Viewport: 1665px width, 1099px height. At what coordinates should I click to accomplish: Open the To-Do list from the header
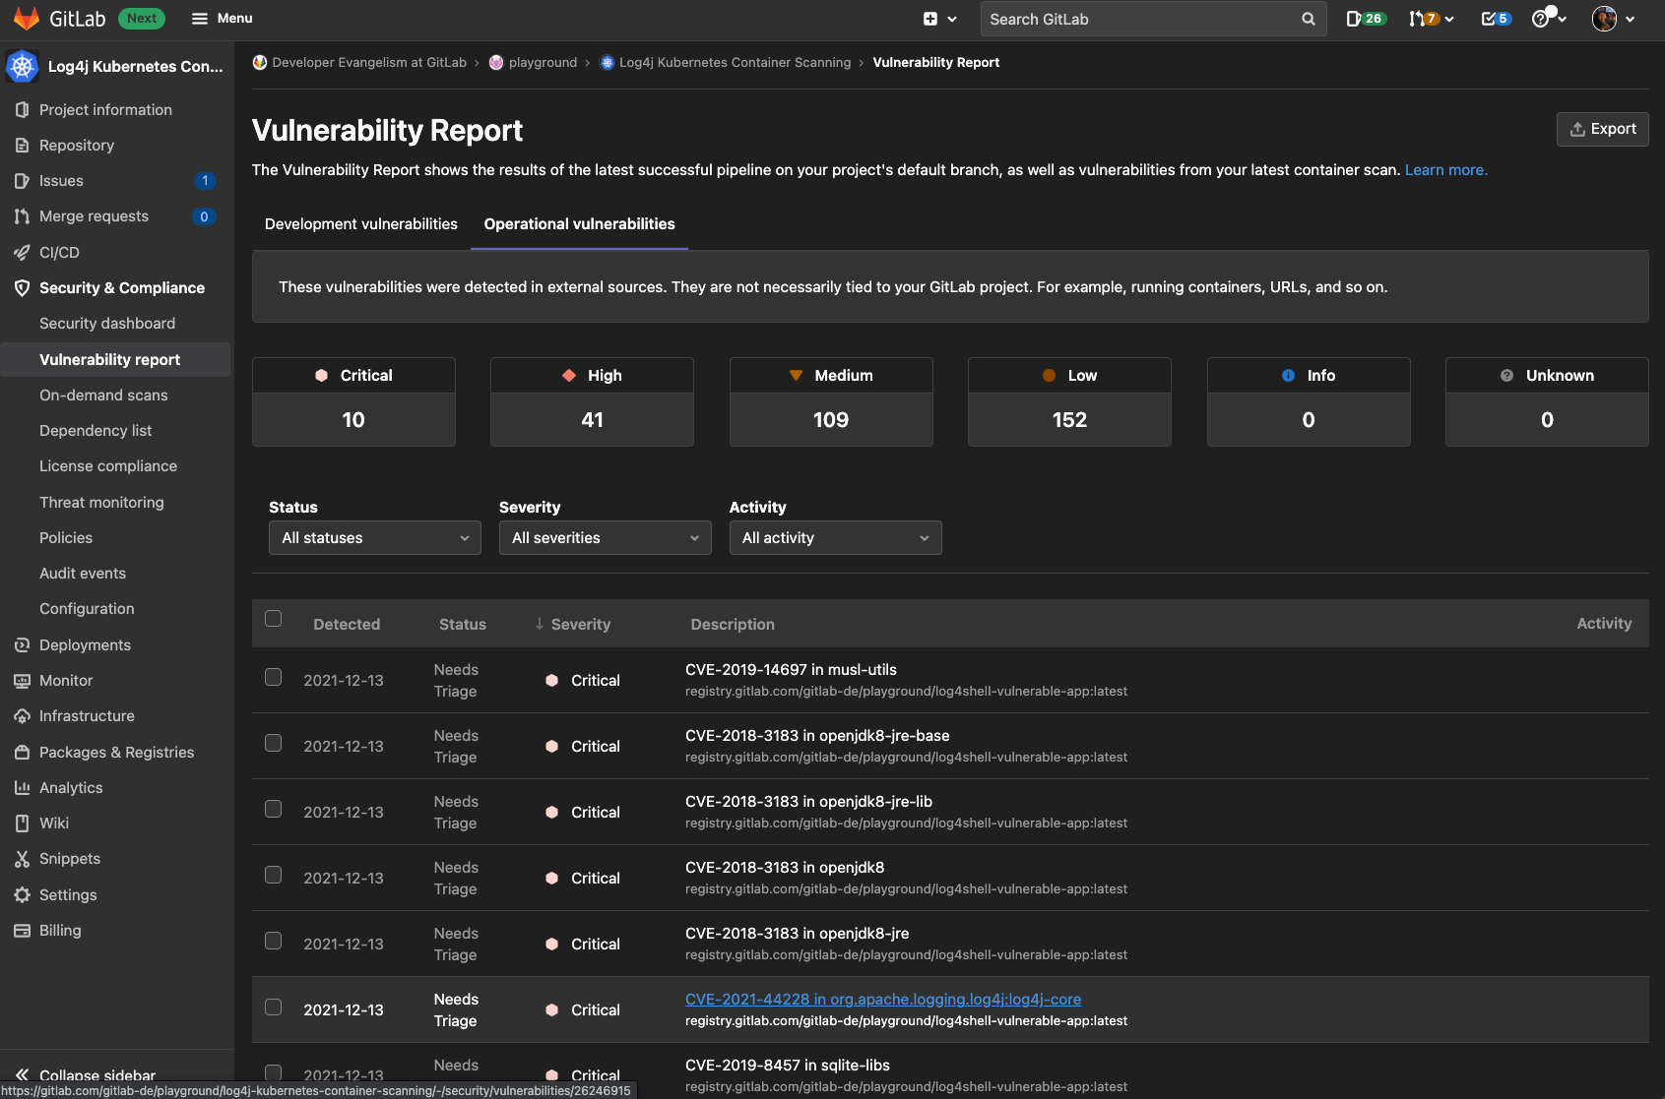click(x=1496, y=18)
